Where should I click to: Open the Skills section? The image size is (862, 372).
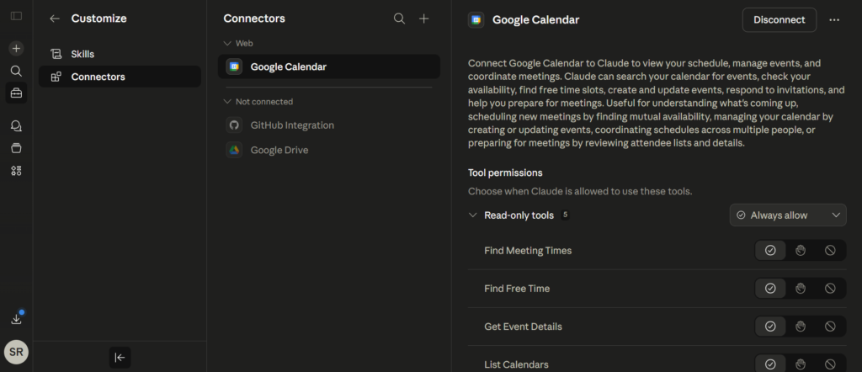pos(82,54)
